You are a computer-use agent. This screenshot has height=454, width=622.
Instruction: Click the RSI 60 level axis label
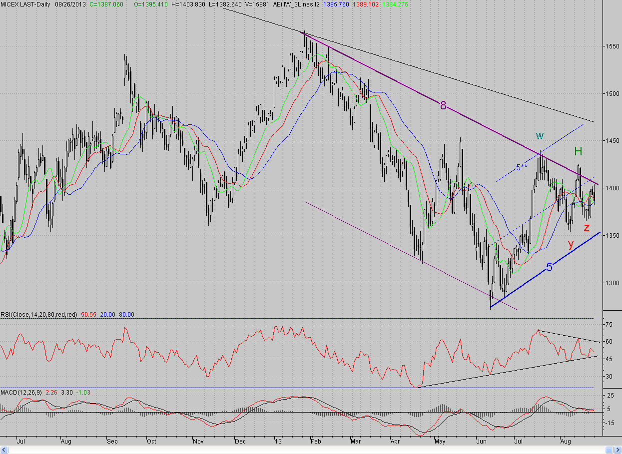coord(609,342)
